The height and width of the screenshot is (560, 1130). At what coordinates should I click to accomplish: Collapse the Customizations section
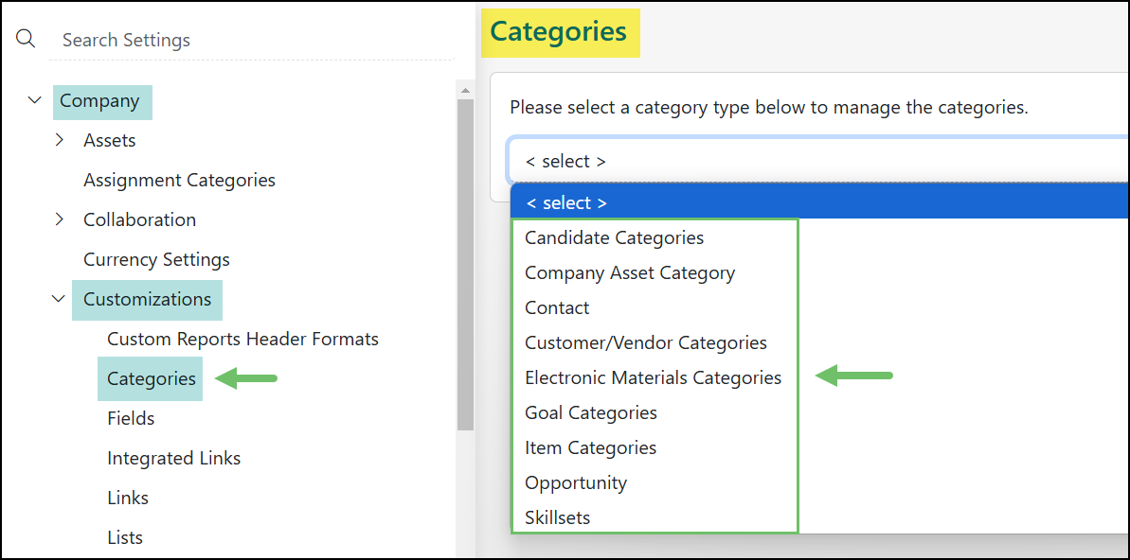point(58,299)
